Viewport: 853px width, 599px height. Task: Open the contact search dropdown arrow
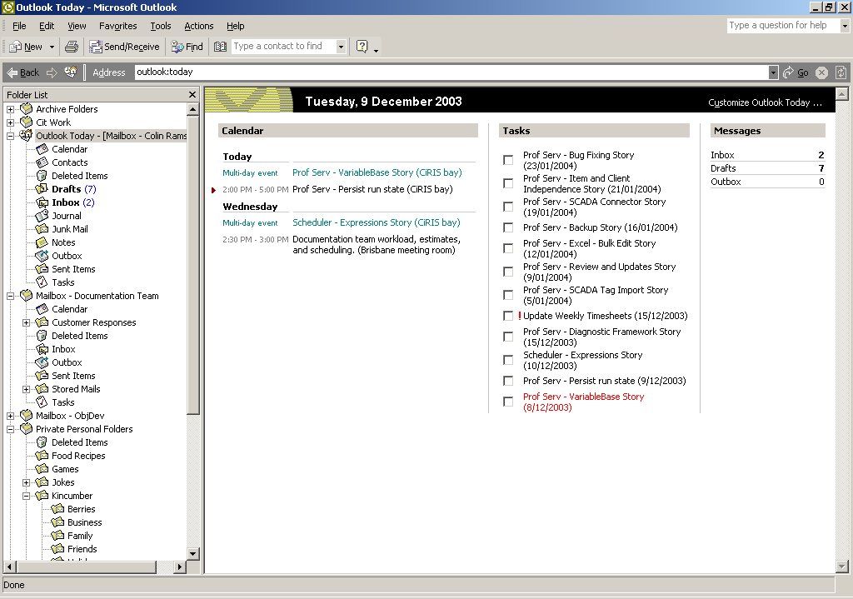pyautogui.click(x=341, y=47)
